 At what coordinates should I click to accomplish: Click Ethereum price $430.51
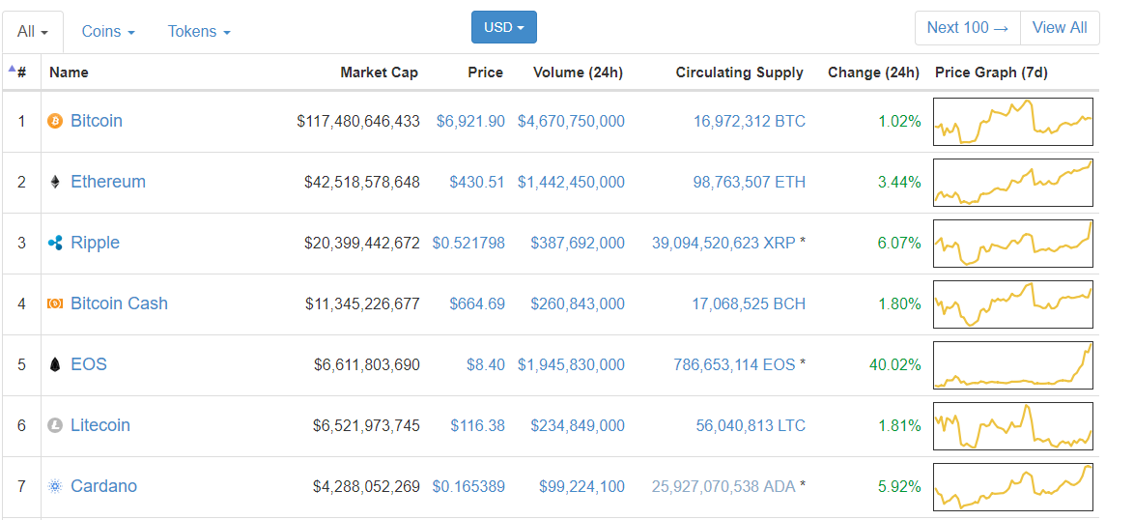(477, 183)
